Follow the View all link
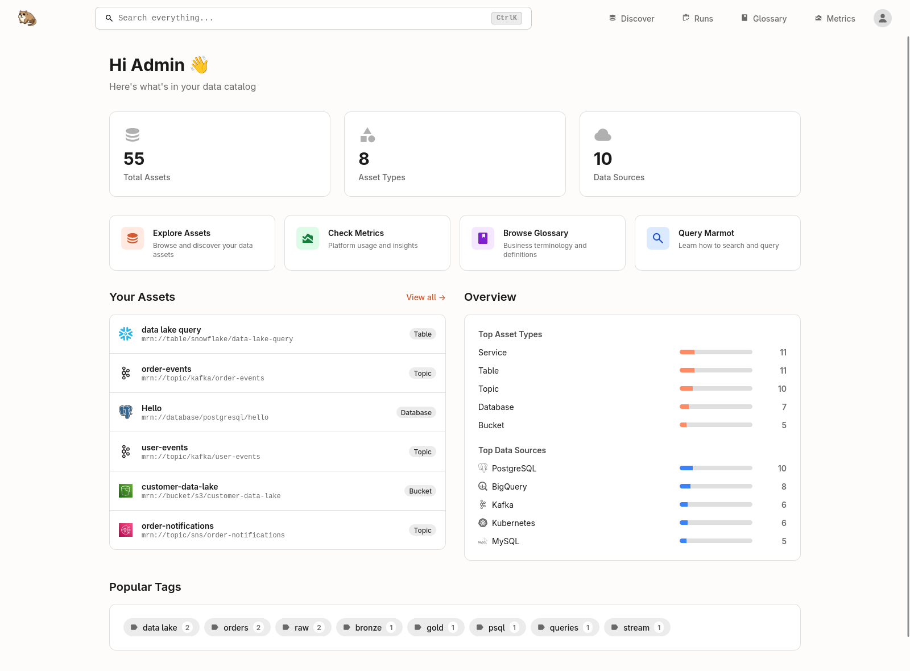910x671 pixels. 425,297
